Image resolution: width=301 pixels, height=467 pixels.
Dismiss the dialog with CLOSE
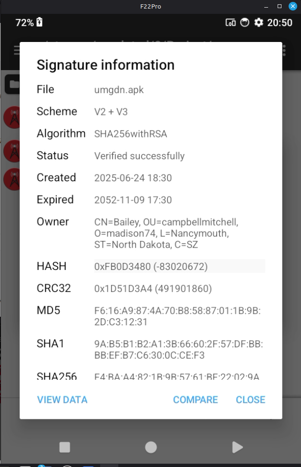(250, 400)
